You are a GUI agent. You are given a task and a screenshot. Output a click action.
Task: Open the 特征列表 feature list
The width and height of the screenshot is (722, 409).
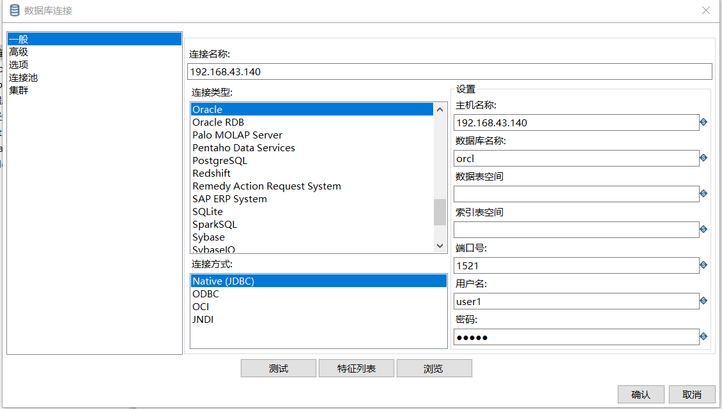356,368
